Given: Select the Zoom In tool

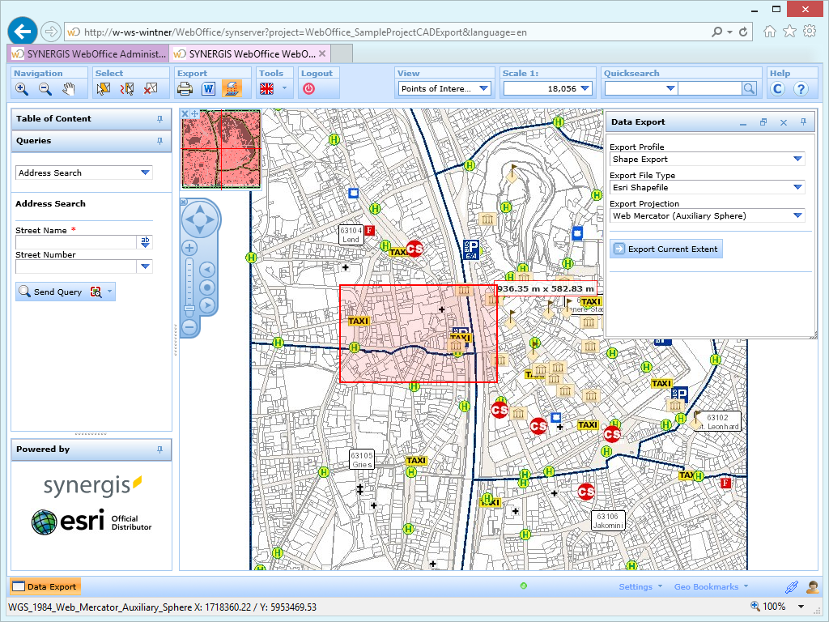Looking at the screenshot, I should click(x=22, y=89).
